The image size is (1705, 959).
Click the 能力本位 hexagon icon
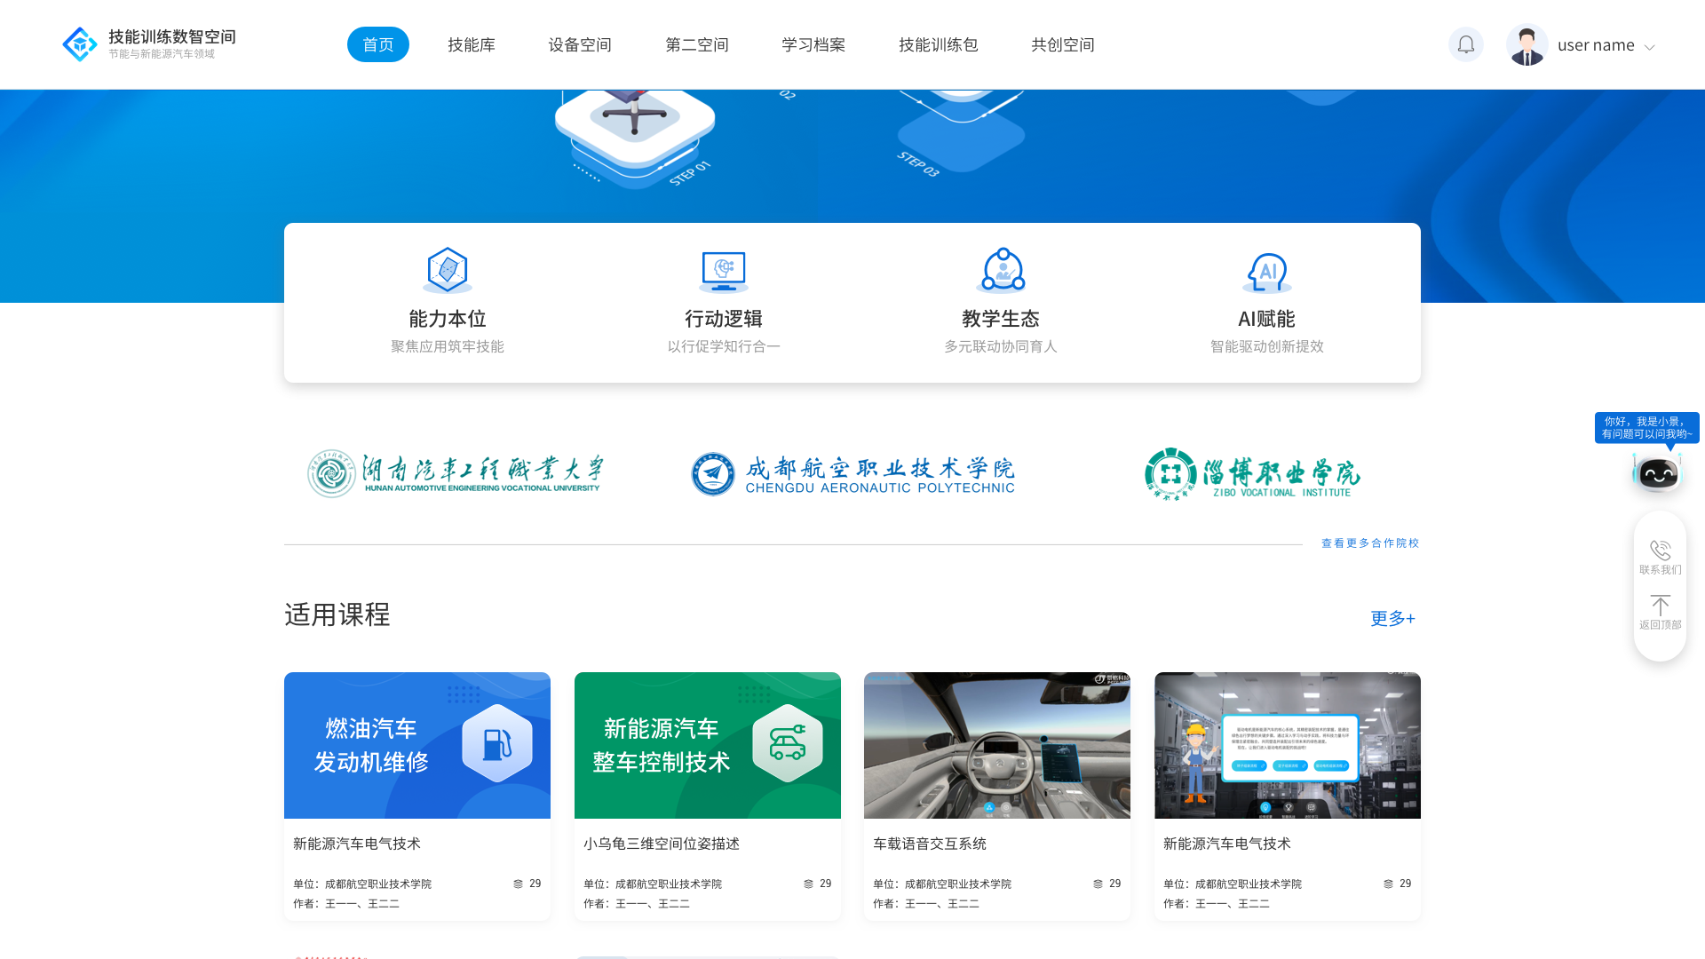448,270
